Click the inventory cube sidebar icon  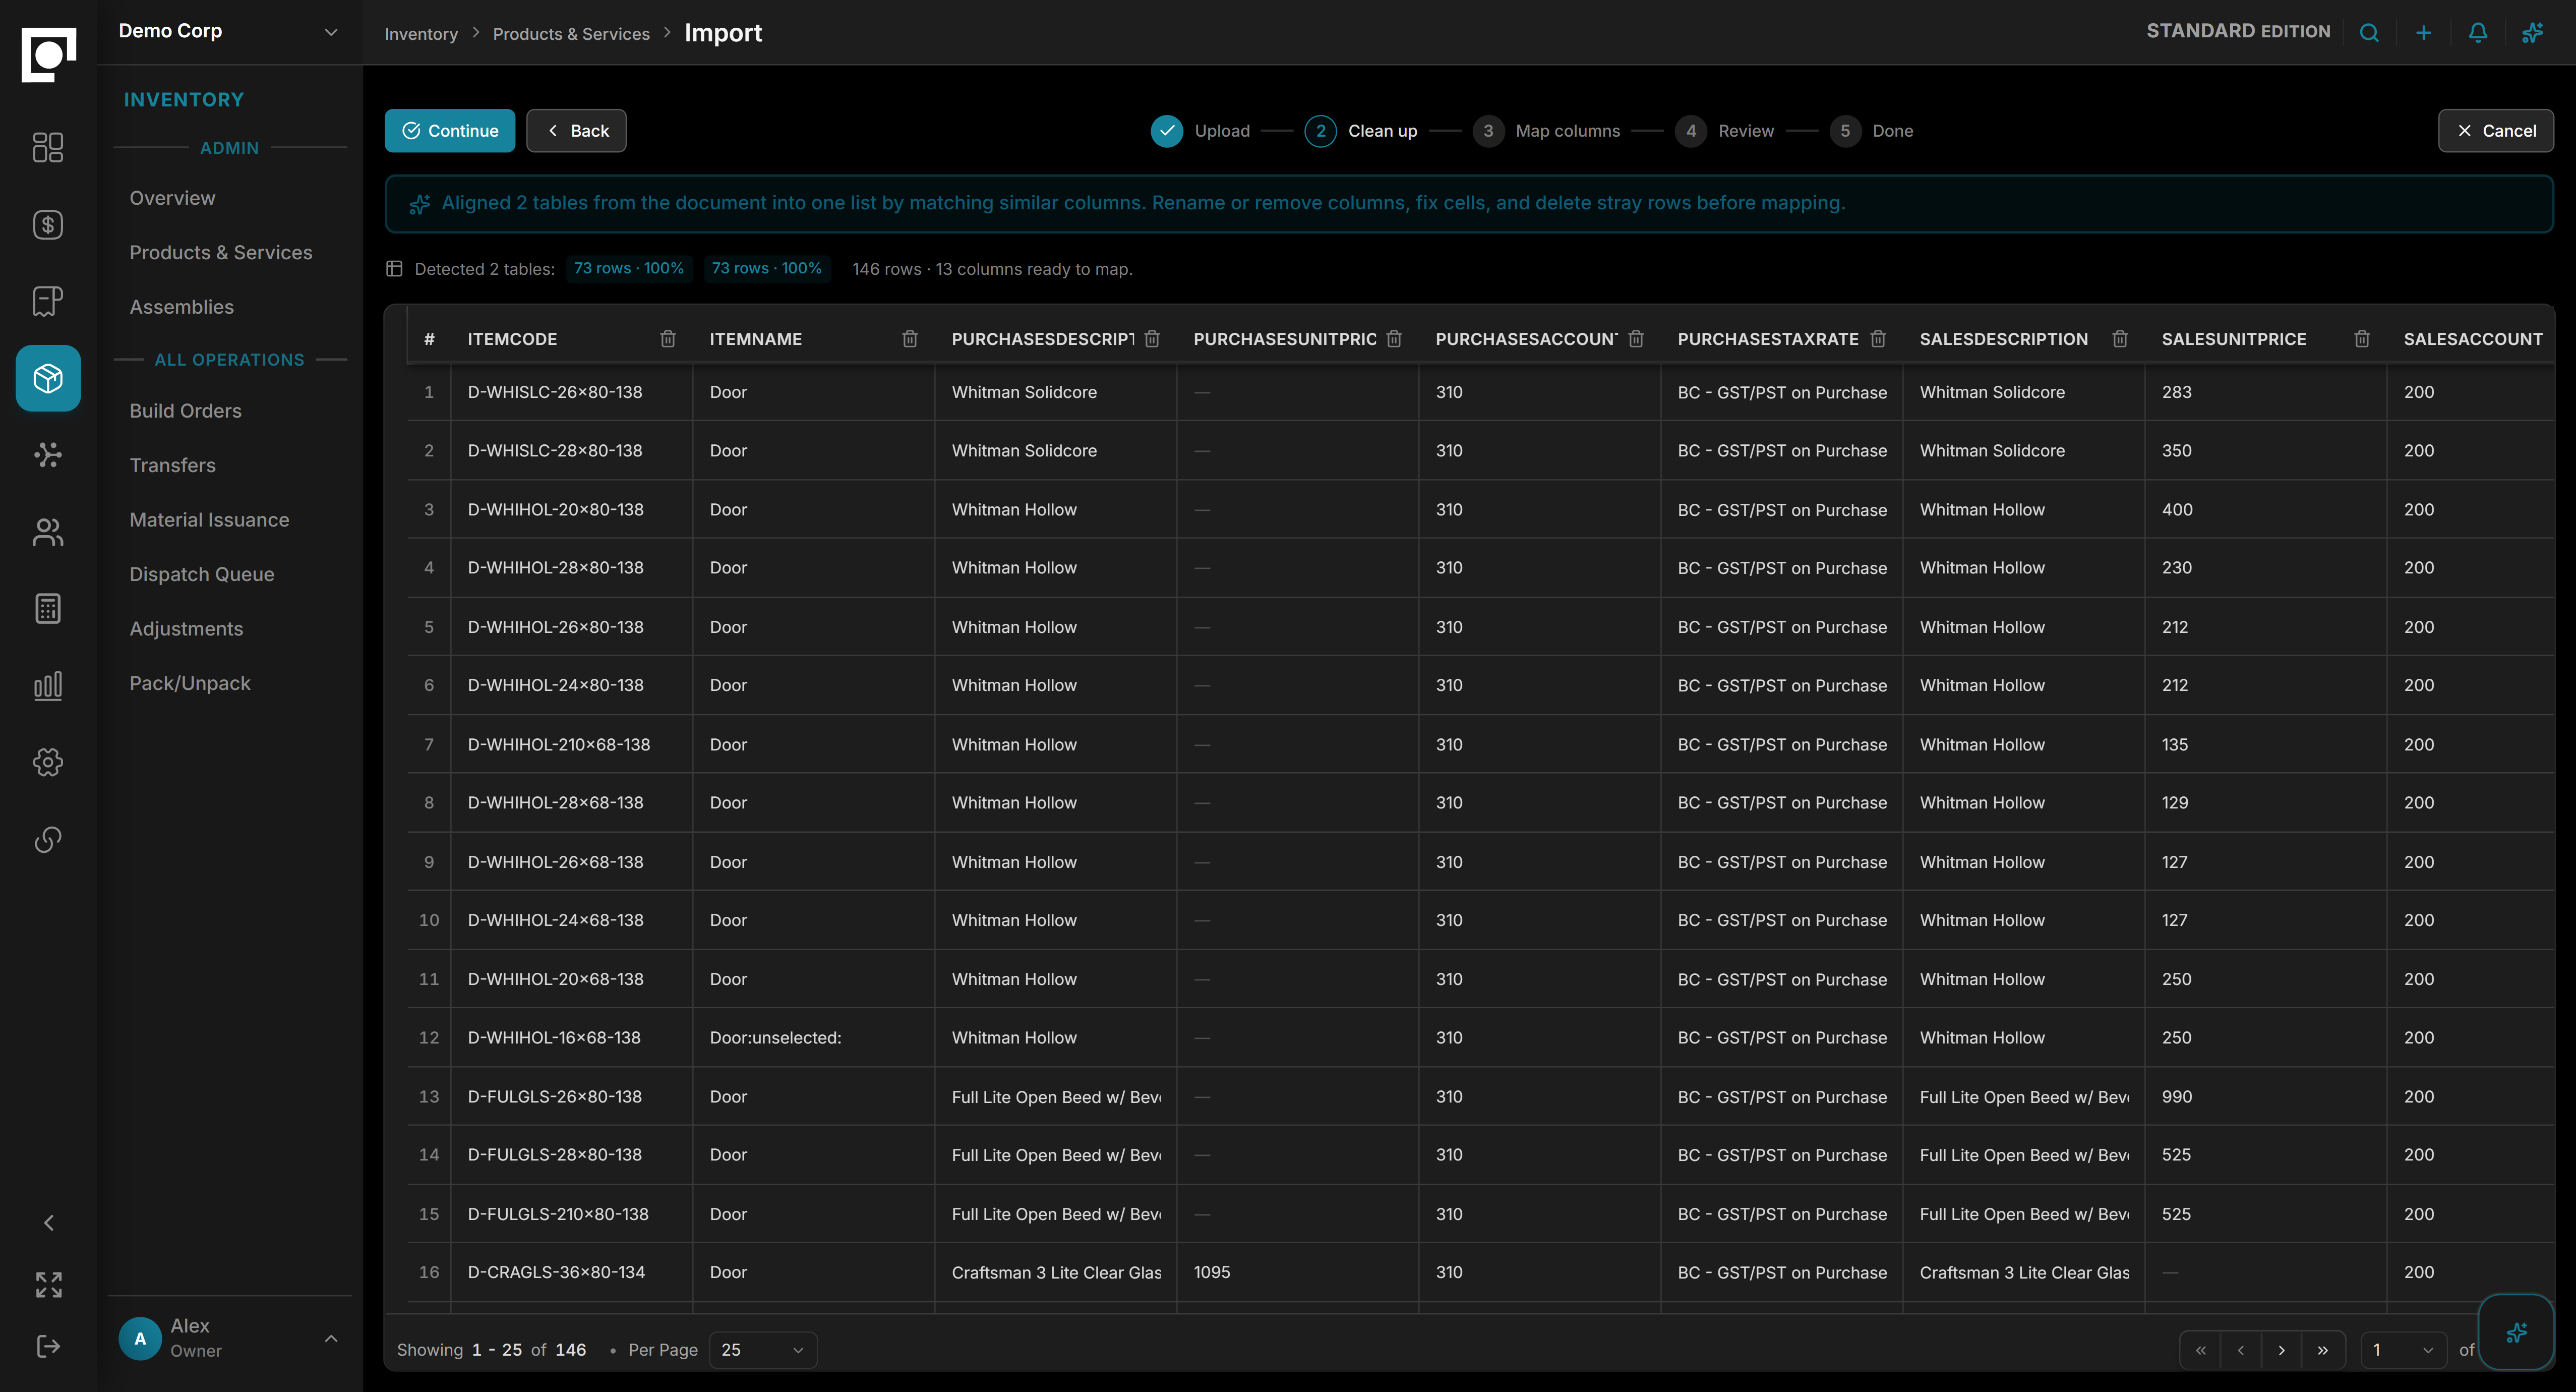48,378
